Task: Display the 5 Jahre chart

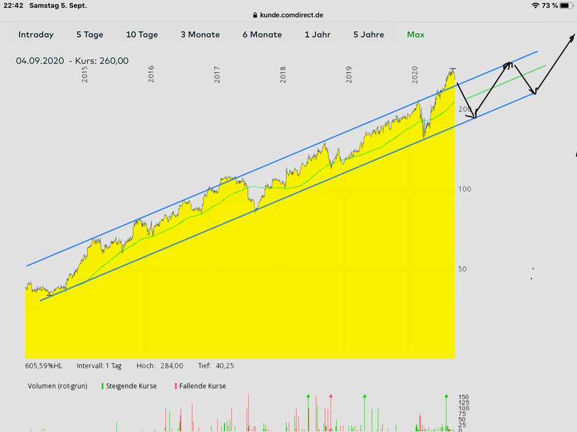Action: coord(368,35)
